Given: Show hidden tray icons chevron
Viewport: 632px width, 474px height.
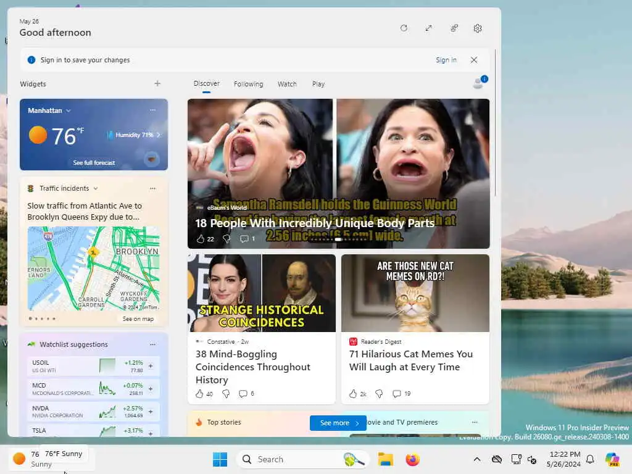Looking at the screenshot, I should pyautogui.click(x=477, y=459).
